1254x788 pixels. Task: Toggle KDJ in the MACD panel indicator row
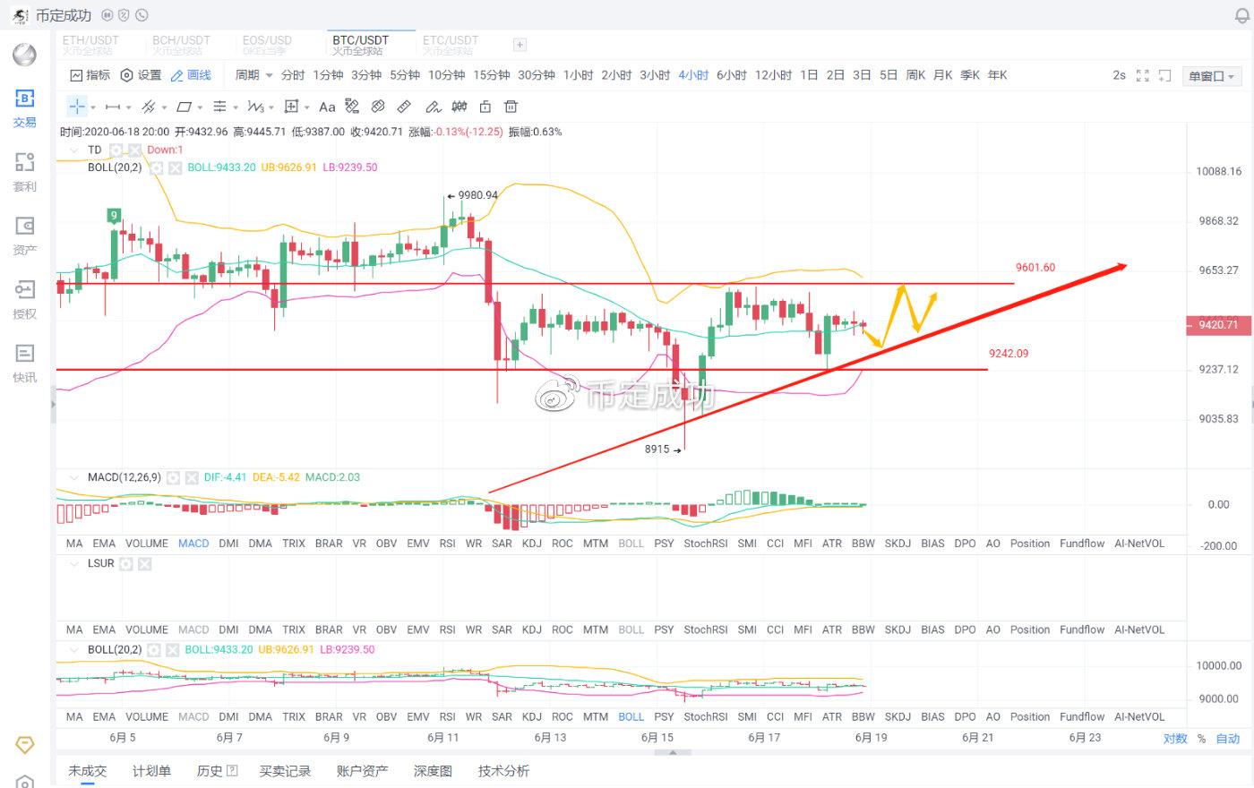coord(531,544)
